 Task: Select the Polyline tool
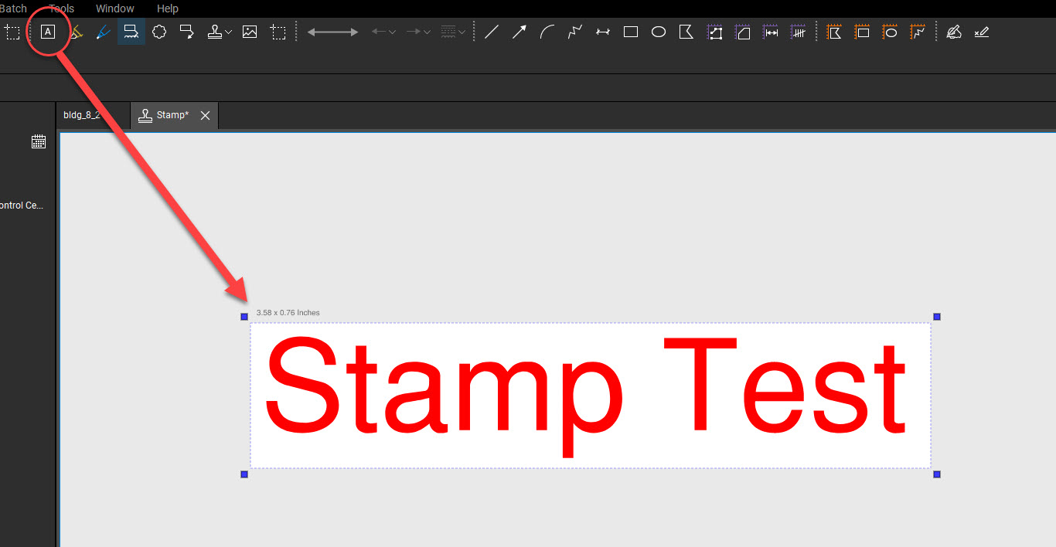pyautogui.click(x=575, y=32)
